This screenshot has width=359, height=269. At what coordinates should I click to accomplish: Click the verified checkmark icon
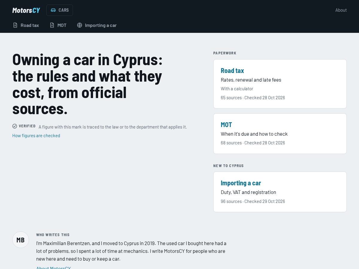coord(15,126)
